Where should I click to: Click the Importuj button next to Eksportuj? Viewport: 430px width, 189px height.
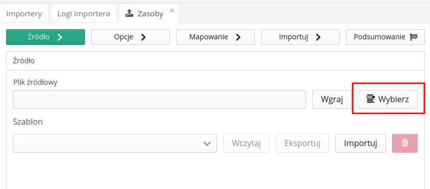[360, 143]
